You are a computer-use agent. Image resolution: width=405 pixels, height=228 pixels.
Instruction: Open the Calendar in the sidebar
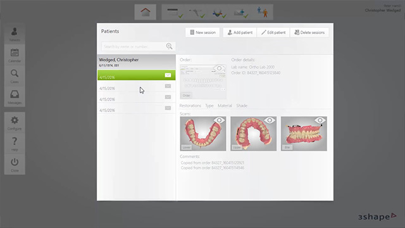(15, 55)
